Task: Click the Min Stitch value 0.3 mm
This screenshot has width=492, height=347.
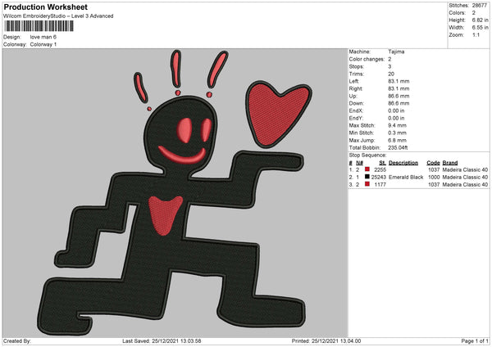Action: coord(397,133)
